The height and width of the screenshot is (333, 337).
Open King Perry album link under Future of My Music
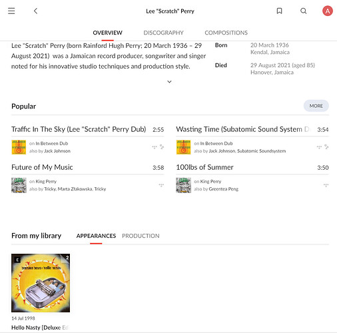point(46,181)
